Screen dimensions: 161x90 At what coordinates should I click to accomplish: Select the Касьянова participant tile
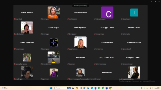click(x=80, y=57)
